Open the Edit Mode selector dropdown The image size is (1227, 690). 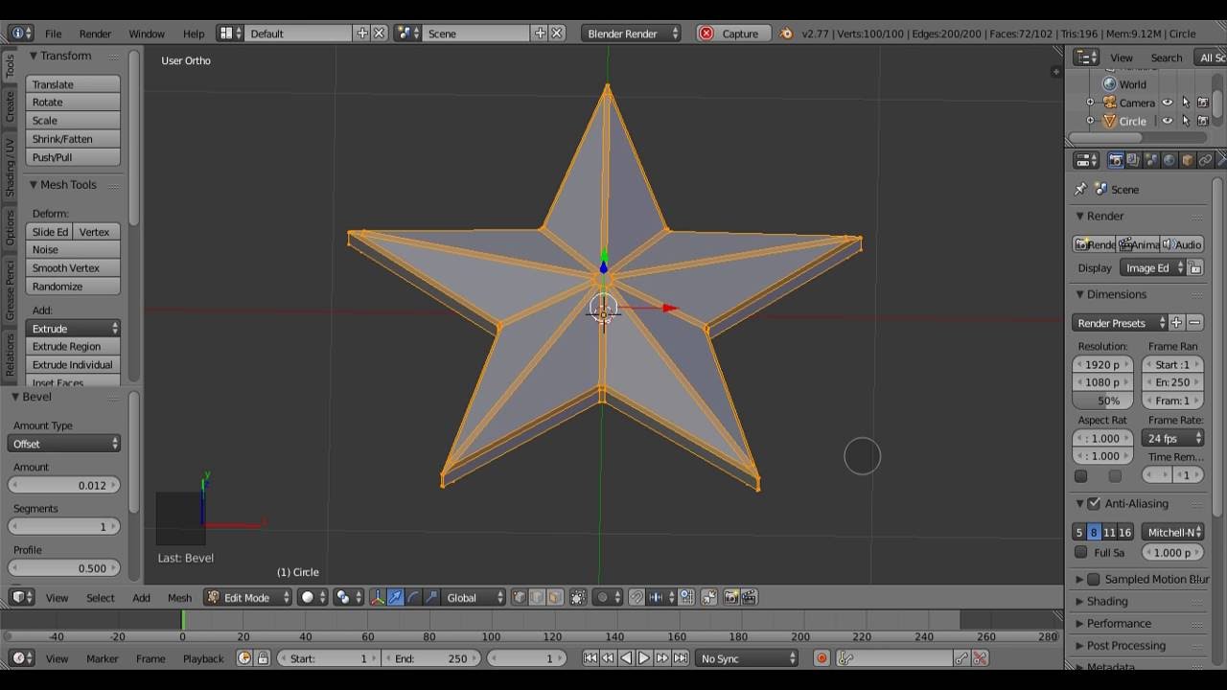click(x=247, y=597)
